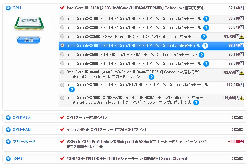249x165 pixels.
Task: Select Intel Core i5-8600K radio button
Action: pyautogui.click(x=62, y=72)
